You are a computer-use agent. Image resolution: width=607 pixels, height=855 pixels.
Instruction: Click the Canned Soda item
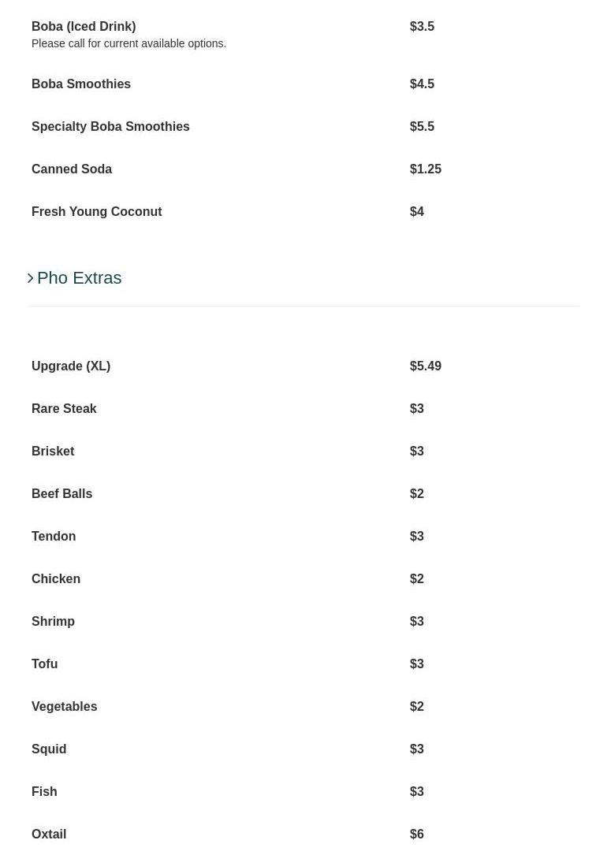point(72,169)
